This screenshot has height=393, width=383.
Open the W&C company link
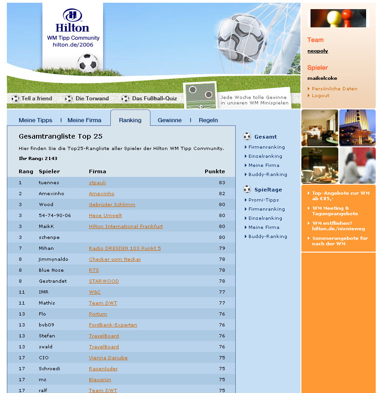coord(95,292)
